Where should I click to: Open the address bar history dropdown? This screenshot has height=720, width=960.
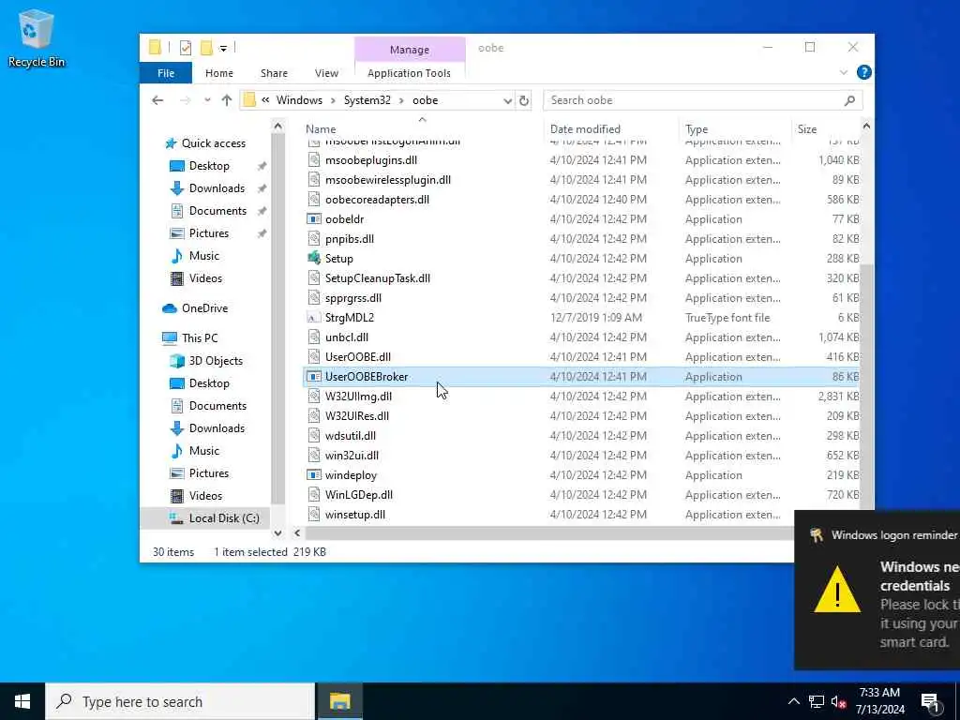[x=507, y=100]
